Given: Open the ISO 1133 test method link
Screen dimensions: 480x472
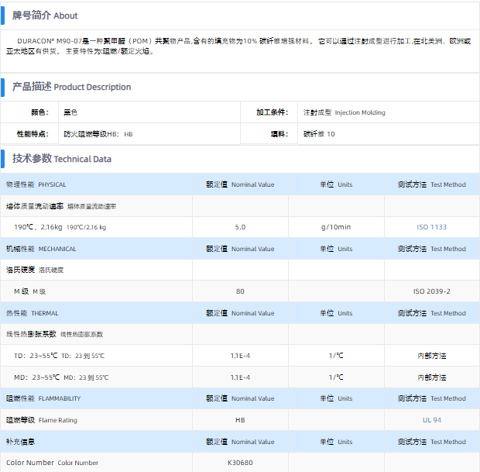Looking at the screenshot, I should pos(431,227).
